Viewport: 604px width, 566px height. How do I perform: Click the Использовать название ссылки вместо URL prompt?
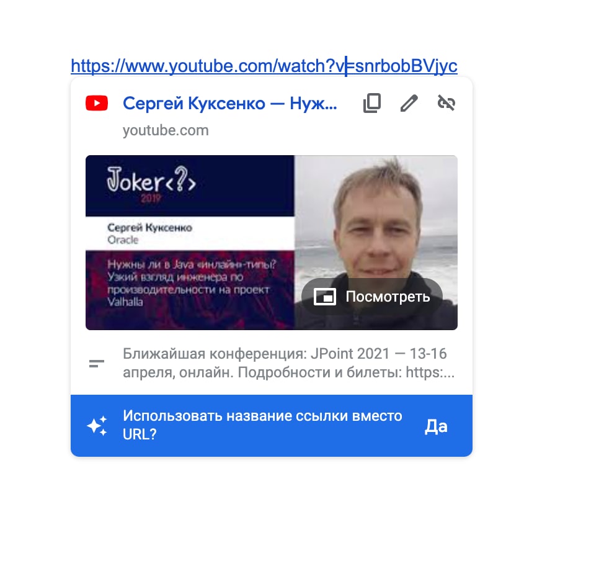[262, 425]
